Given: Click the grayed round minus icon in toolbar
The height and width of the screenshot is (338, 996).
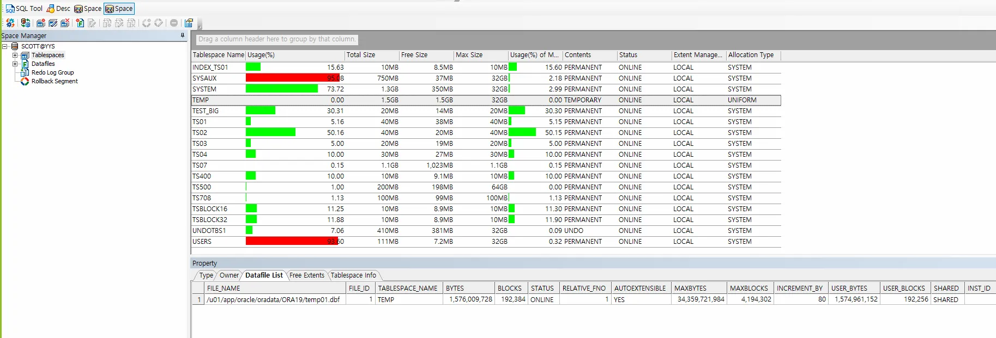Looking at the screenshot, I should [174, 23].
